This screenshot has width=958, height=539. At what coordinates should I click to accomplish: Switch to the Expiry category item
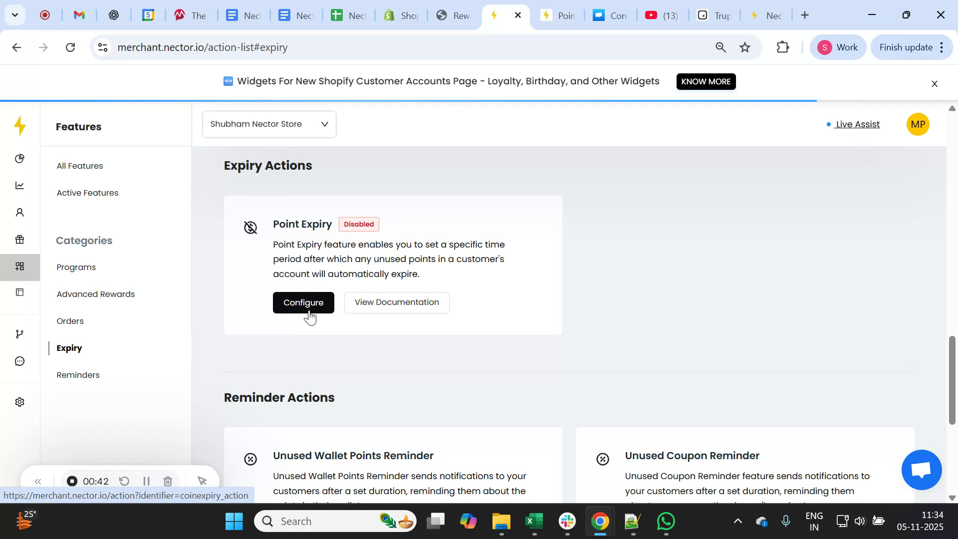coord(69,348)
